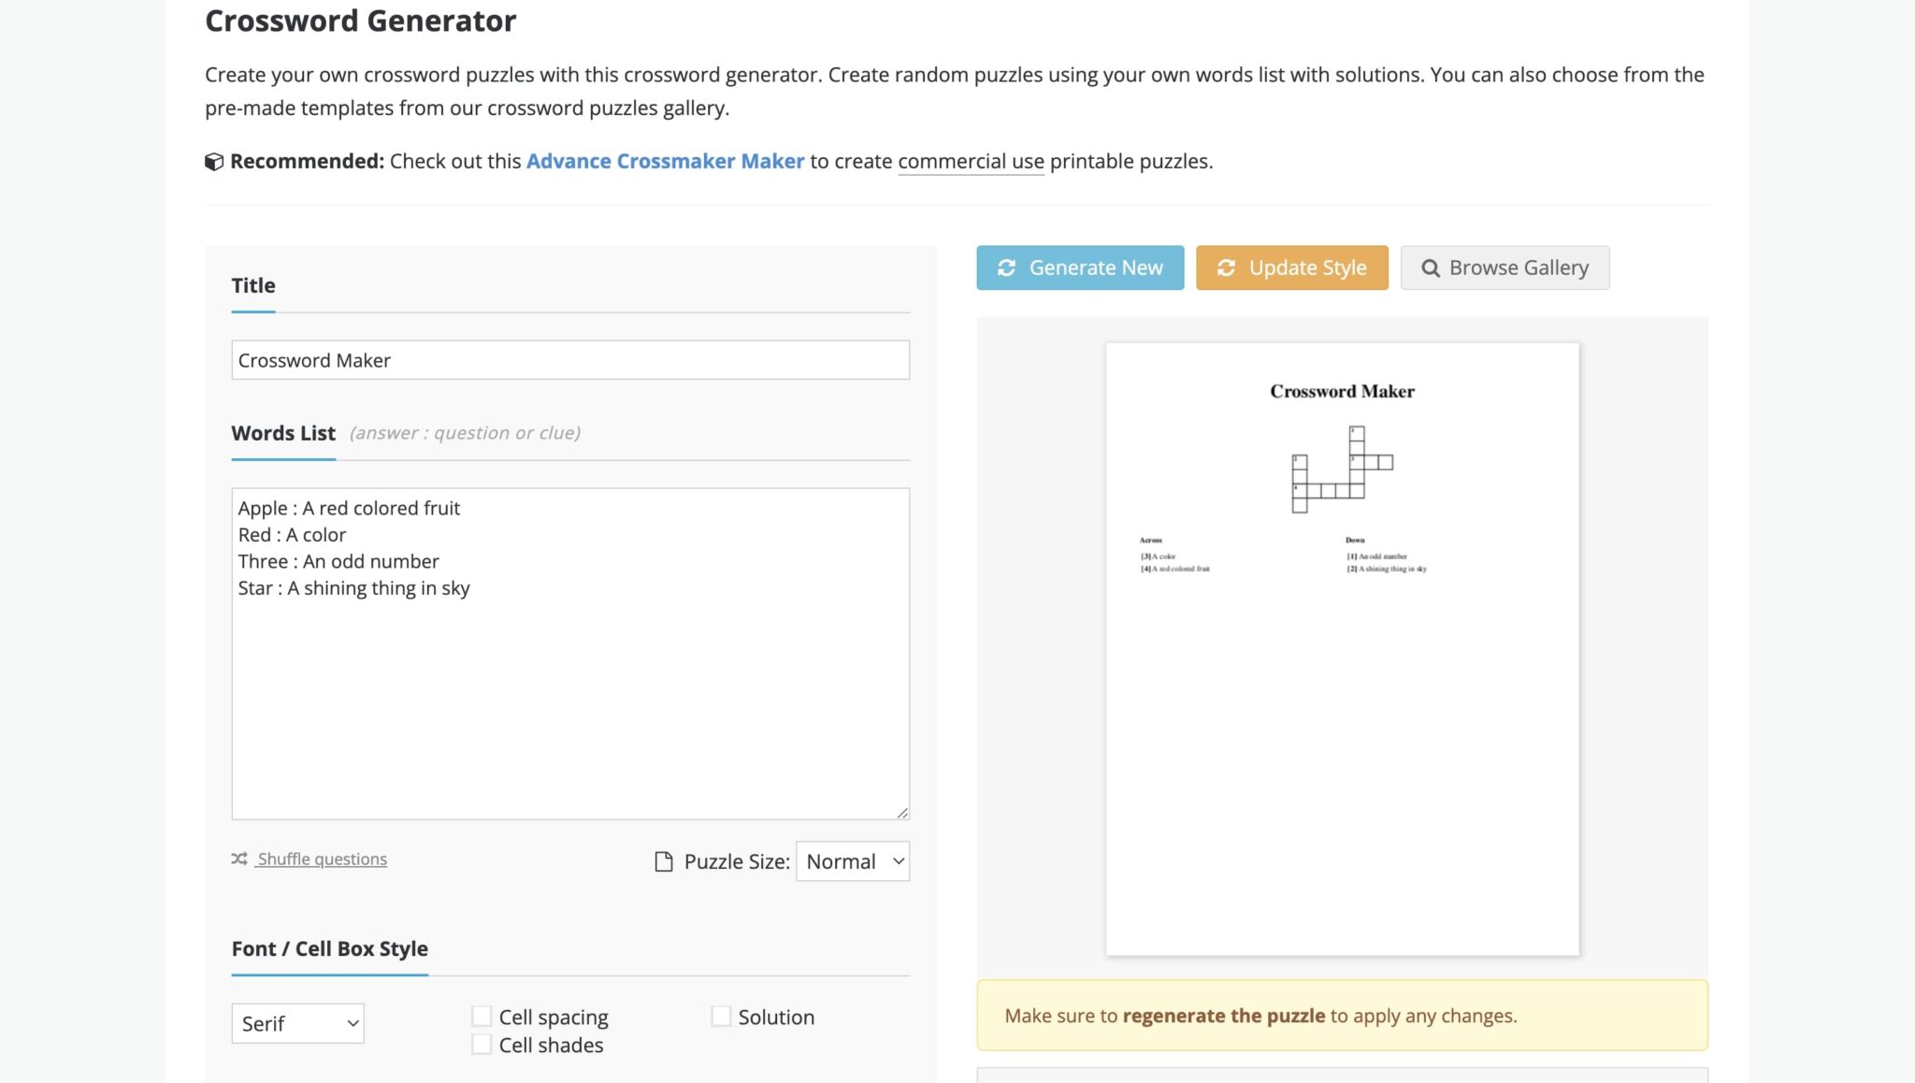Open the Serif font dropdown
The height and width of the screenshot is (1083, 1915).
point(297,1023)
